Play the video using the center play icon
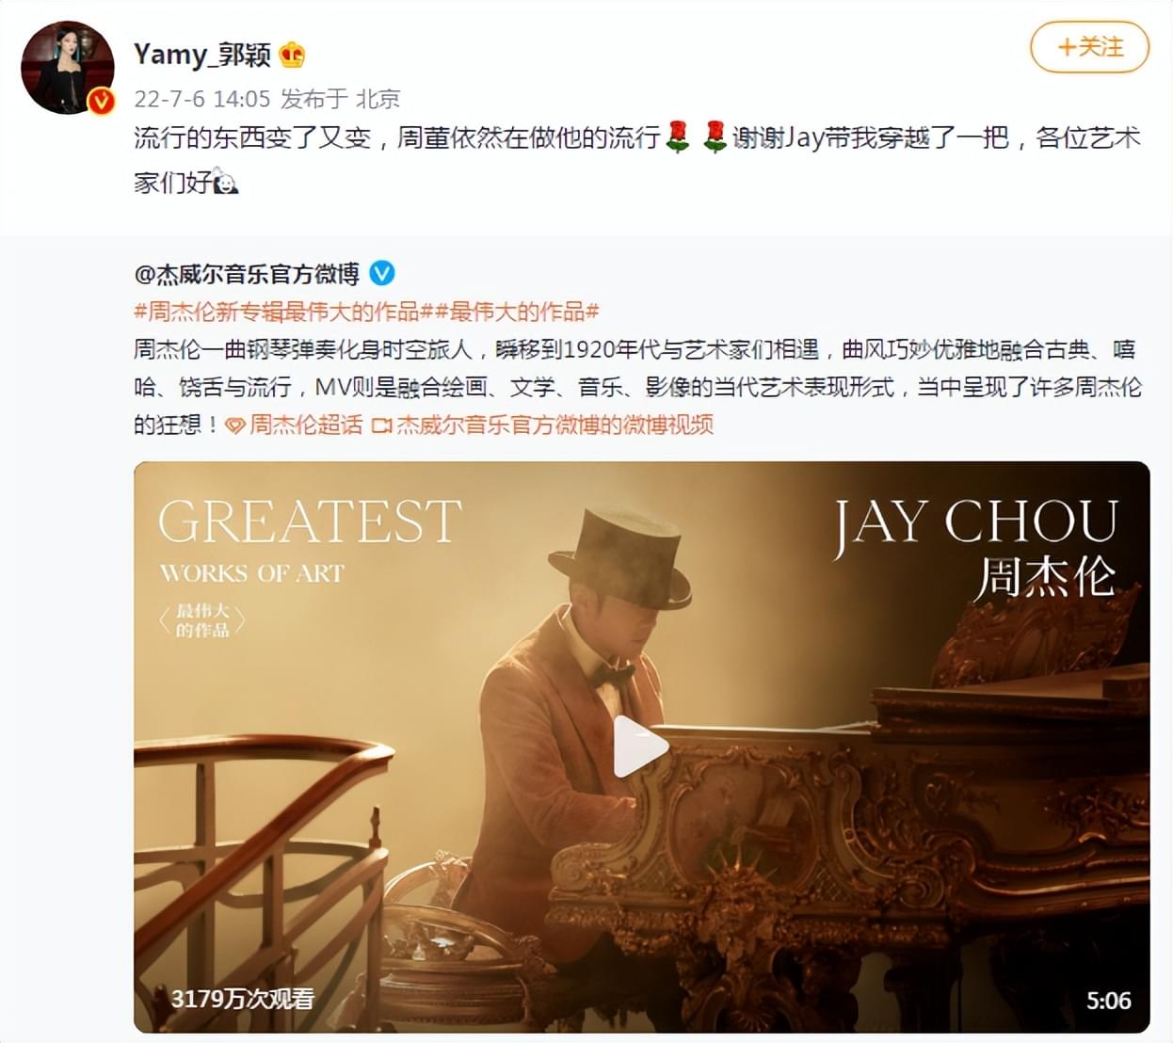 tap(640, 746)
